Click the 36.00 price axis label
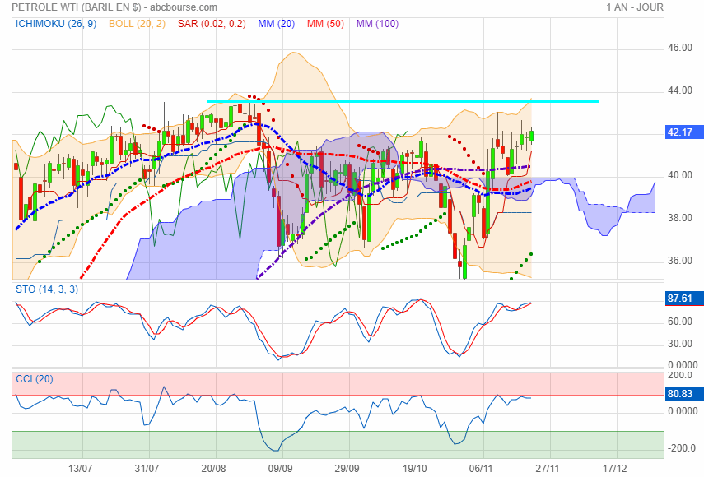The width and height of the screenshot is (704, 477). tap(680, 261)
